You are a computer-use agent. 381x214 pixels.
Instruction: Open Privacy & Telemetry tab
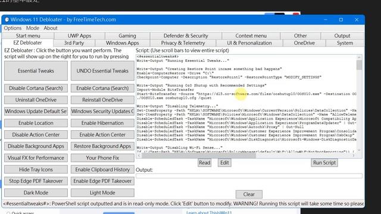pyautogui.click(x=183, y=43)
